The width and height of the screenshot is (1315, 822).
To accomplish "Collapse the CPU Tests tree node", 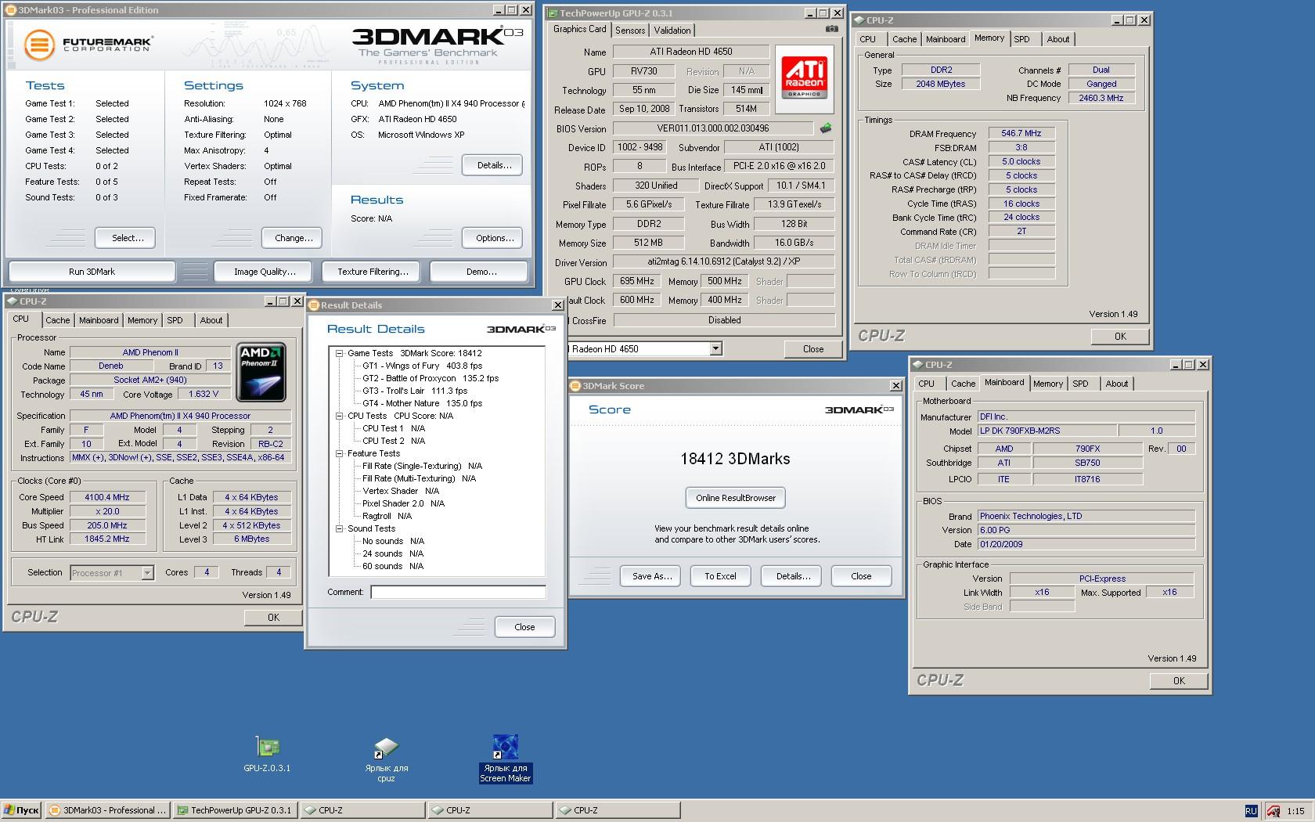I will [x=340, y=416].
